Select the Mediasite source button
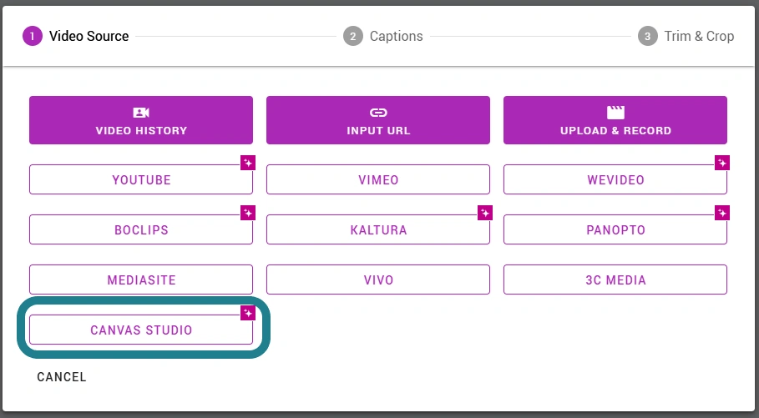 click(141, 280)
